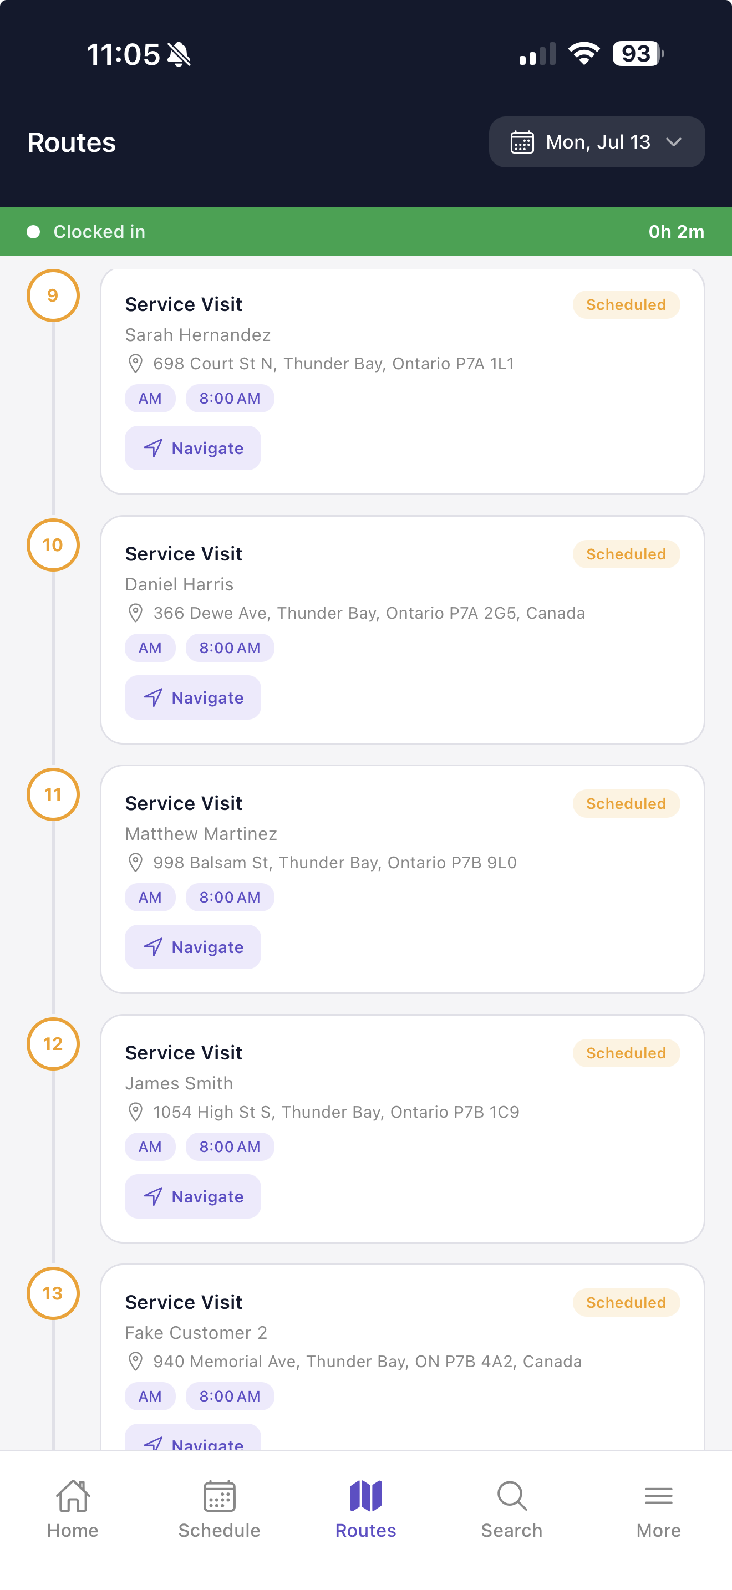Click the calendar icon in date selector

pos(522,142)
